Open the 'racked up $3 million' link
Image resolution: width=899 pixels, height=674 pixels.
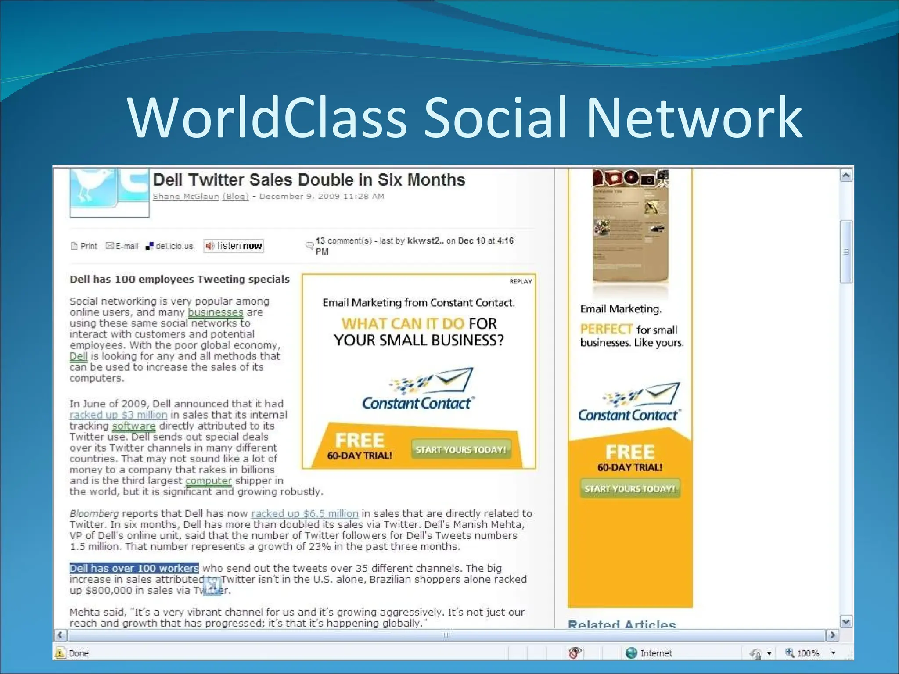pos(119,415)
